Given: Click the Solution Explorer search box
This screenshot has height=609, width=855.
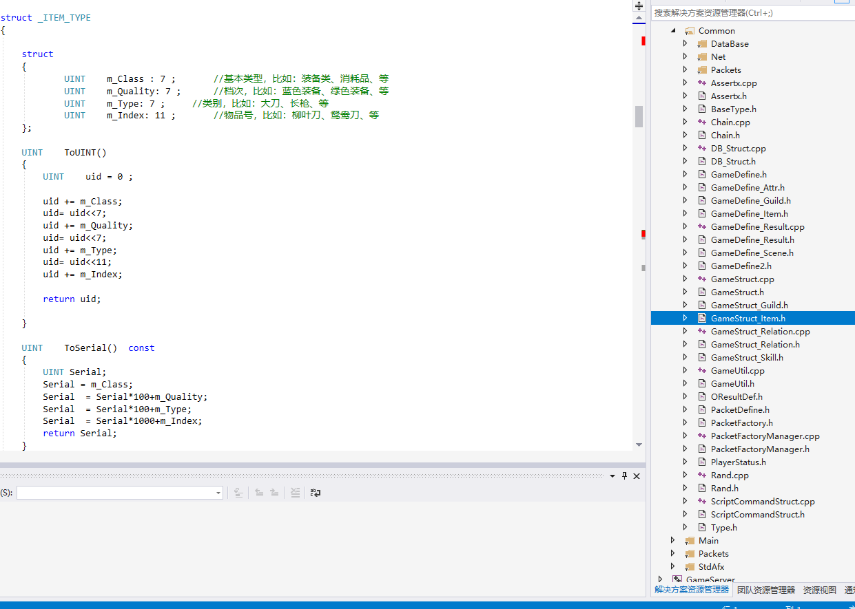Looking at the screenshot, I should tap(751, 13).
